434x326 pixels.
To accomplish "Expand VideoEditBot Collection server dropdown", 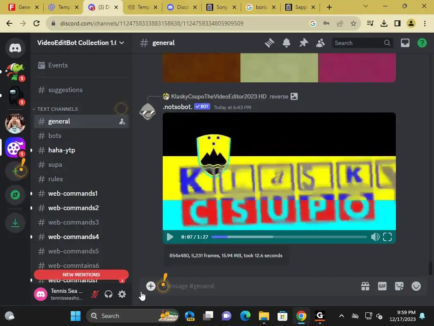I will pos(122,43).
